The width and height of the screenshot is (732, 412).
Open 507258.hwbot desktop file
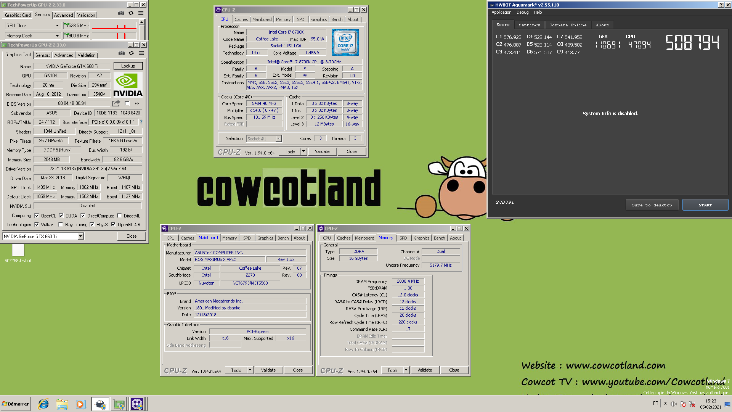18,253
